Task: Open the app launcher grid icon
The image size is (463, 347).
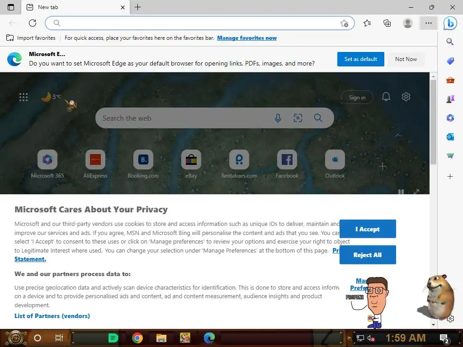Action: click(x=24, y=97)
